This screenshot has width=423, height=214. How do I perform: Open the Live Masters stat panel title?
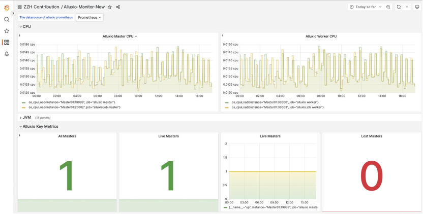click(169, 136)
